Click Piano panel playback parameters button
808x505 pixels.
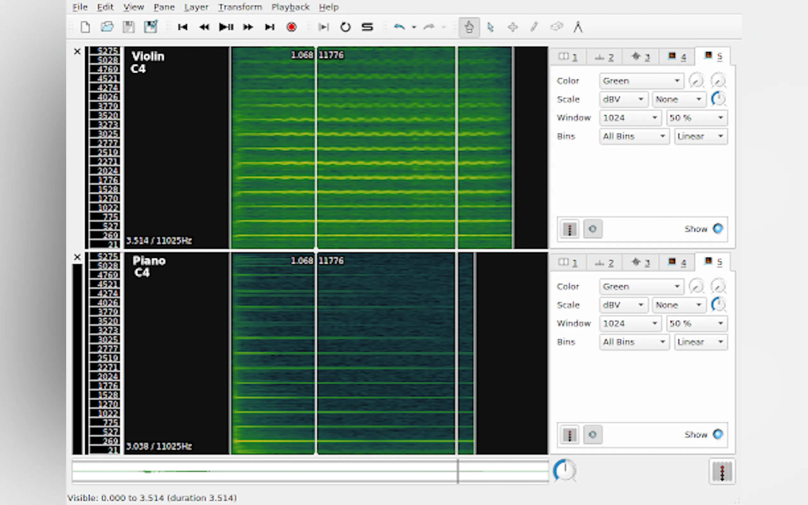(x=593, y=435)
